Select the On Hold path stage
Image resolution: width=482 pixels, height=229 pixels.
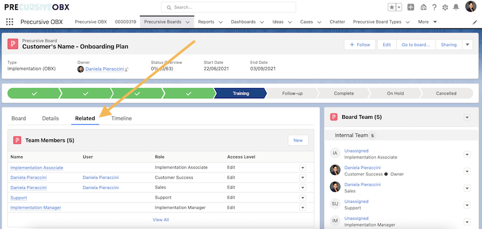(395, 93)
